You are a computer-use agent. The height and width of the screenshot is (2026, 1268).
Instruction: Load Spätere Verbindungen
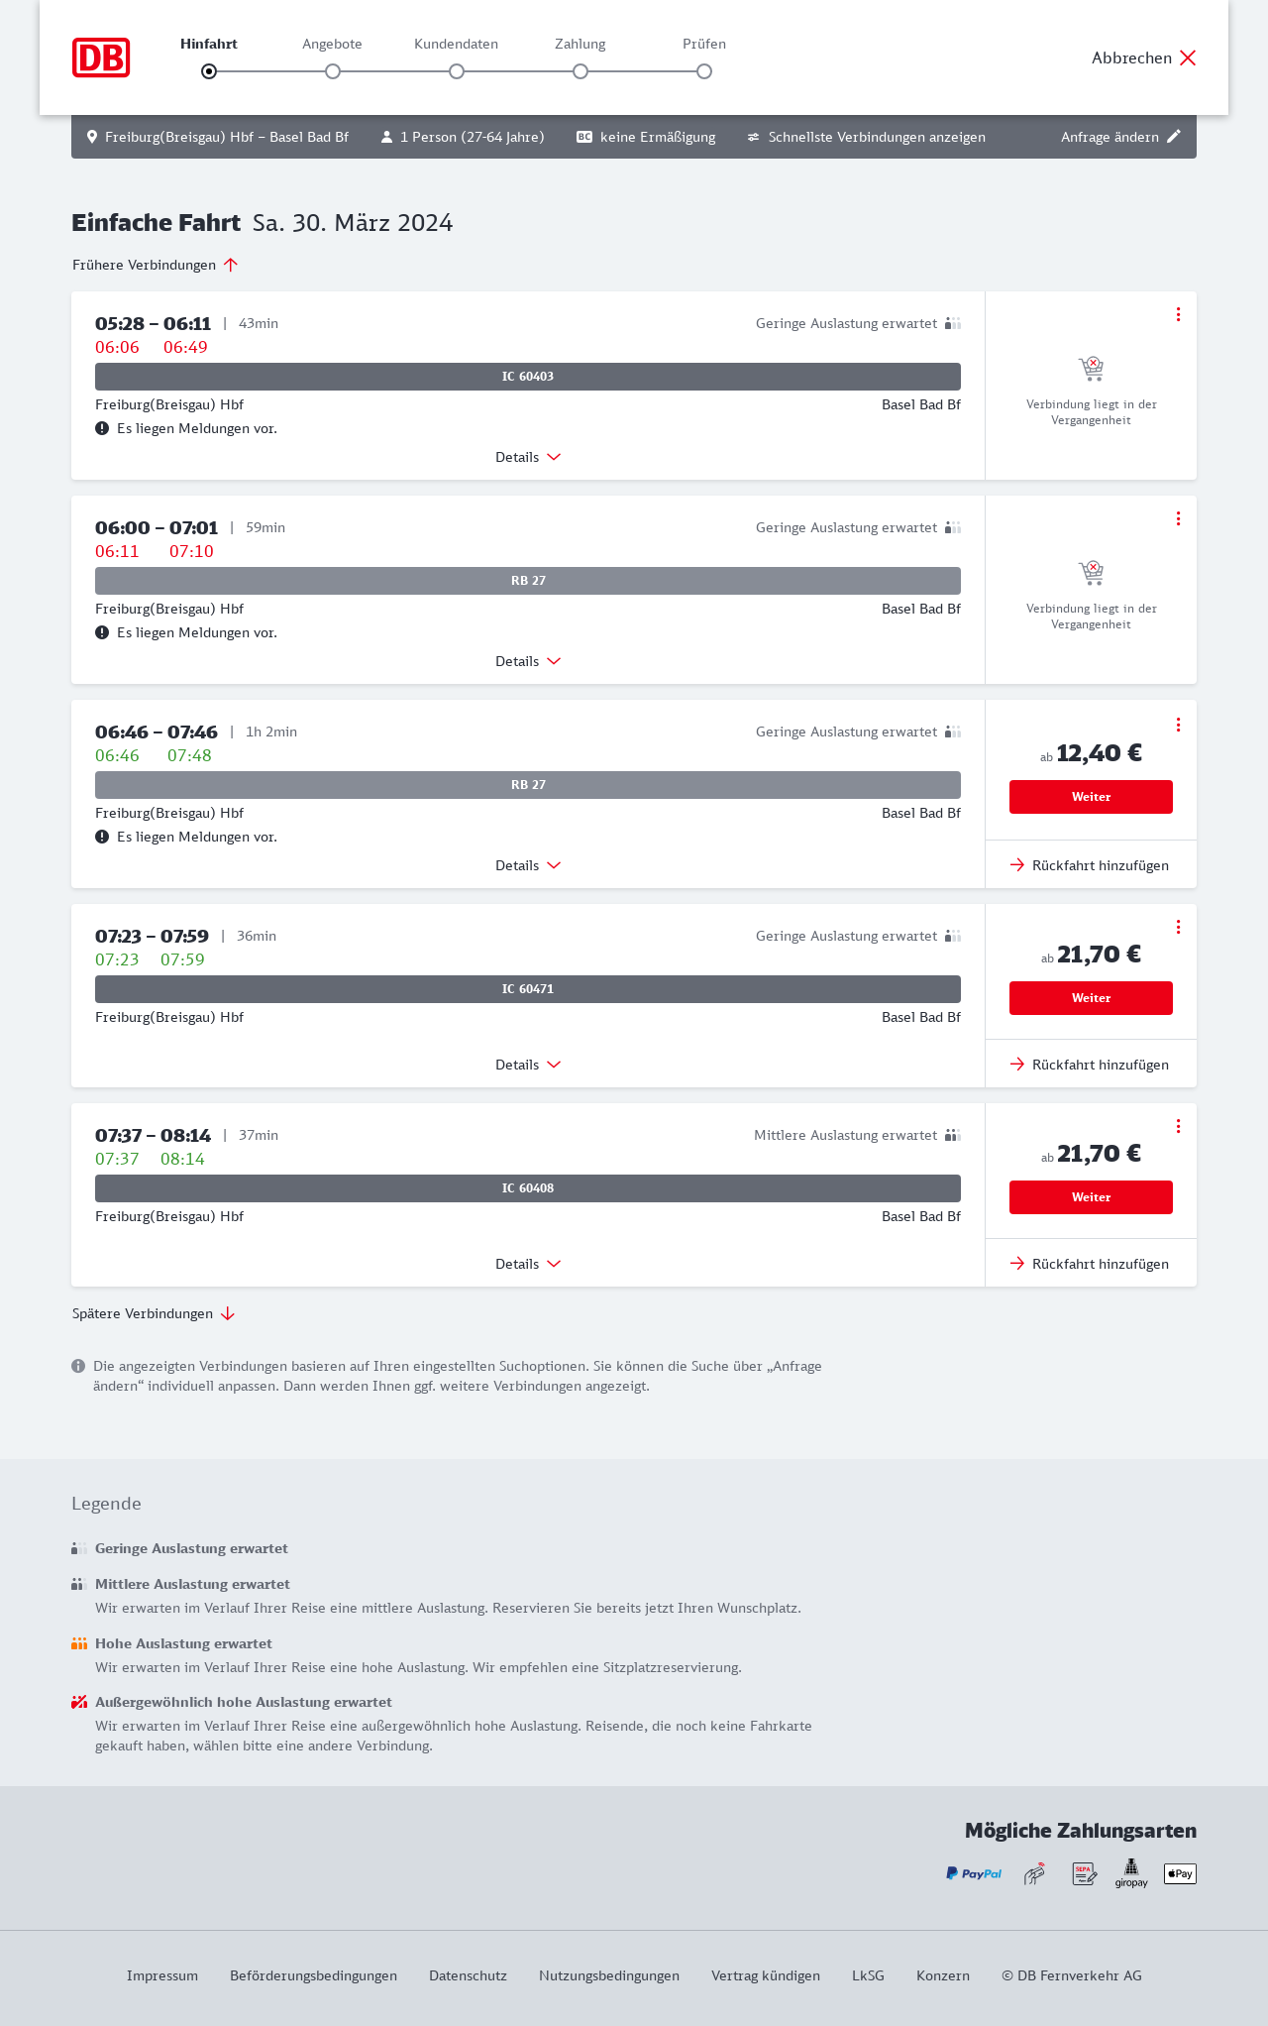(x=154, y=1313)
